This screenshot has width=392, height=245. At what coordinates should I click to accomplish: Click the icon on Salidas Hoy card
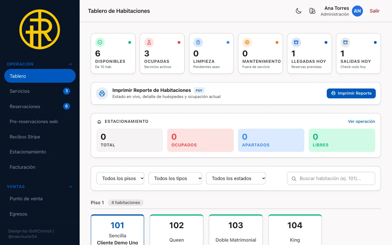pos(345,42)
